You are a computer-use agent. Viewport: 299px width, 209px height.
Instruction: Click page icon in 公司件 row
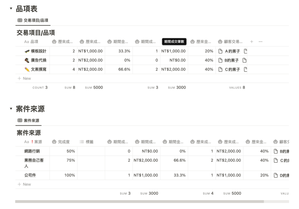point(276,175)
